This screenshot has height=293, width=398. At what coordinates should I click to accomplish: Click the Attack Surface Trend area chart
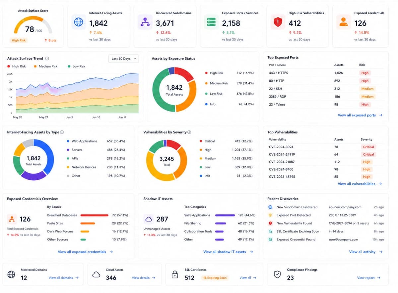pyautogui.click(x=78, y=93)
